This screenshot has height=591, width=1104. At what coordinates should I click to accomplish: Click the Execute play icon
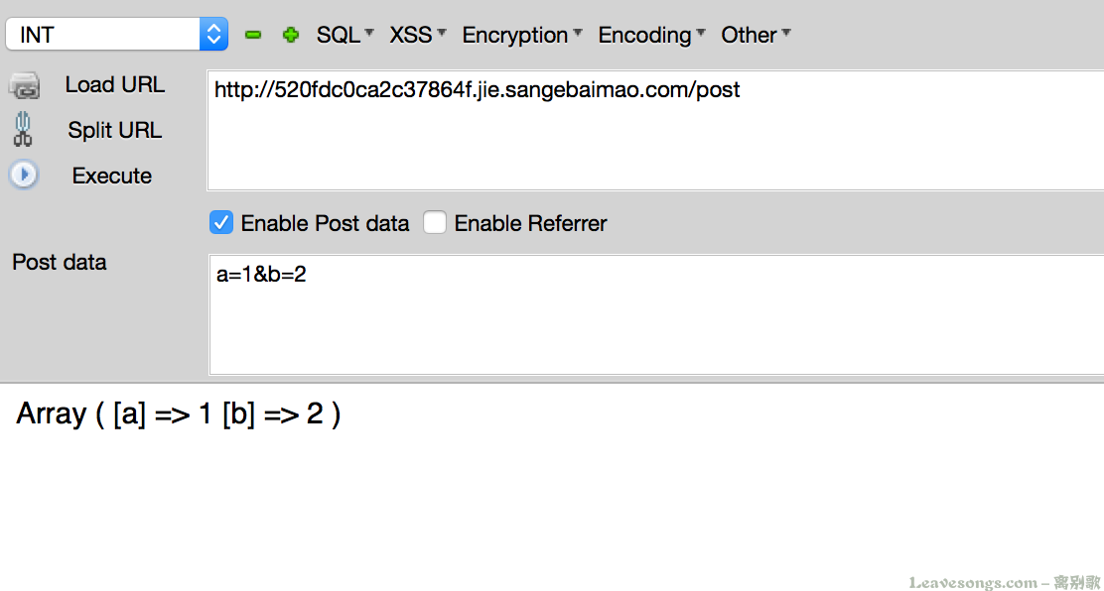24,176
